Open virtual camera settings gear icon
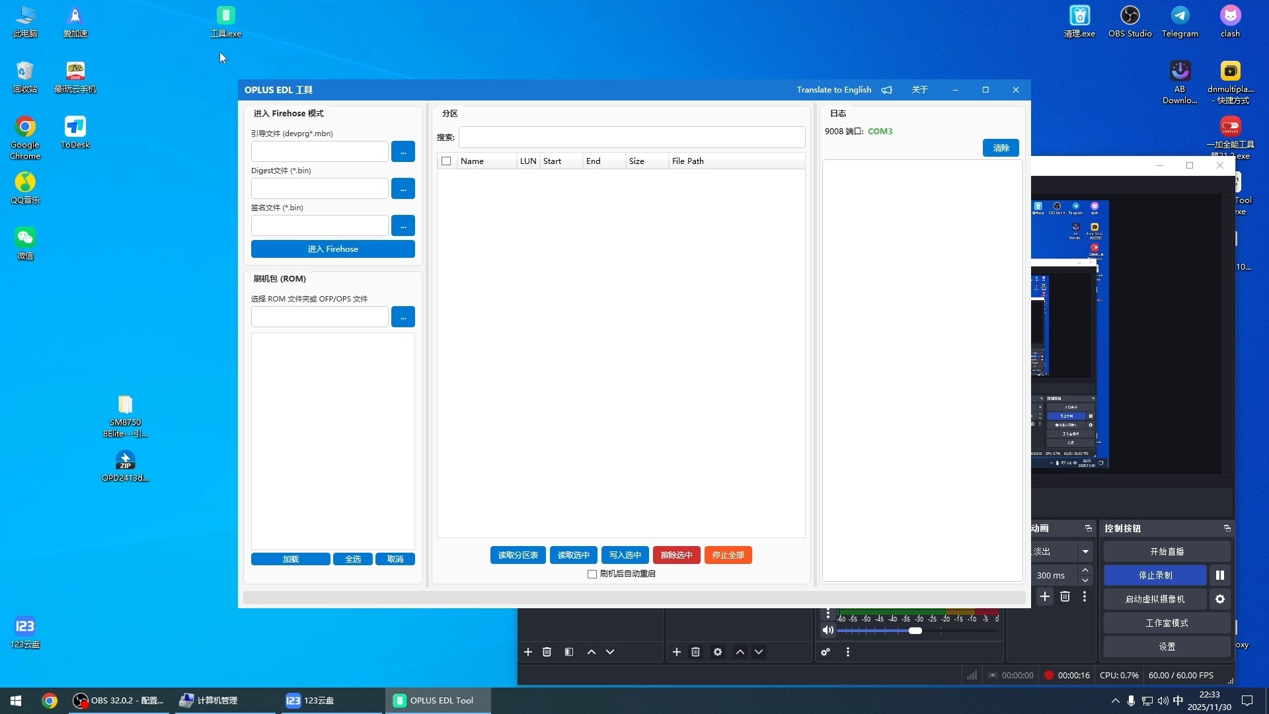The image size is (1269, 714). 1220,599
